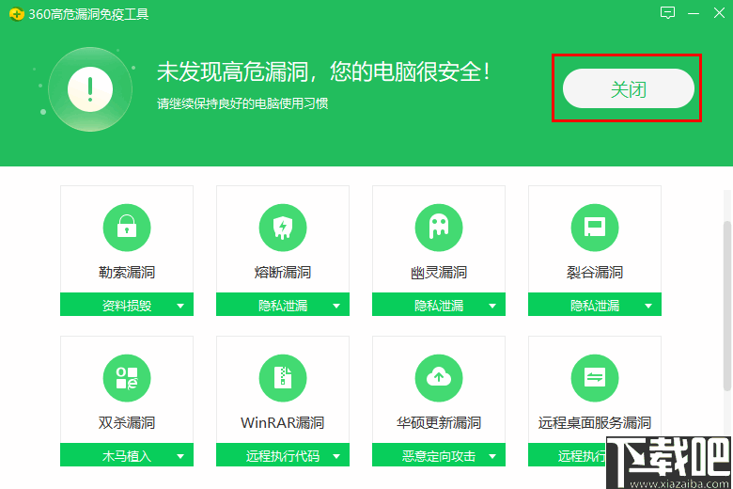
Task: Expand 幽灵漏洞 隐私泄漏 dropdown arrow
Action: point(492,306)
